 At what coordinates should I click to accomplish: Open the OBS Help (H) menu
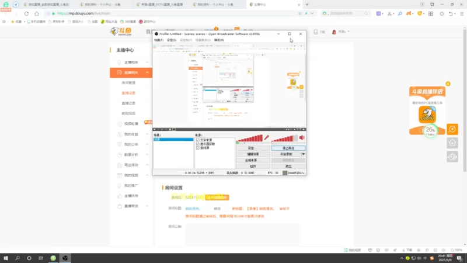click(x=219, y=40)
